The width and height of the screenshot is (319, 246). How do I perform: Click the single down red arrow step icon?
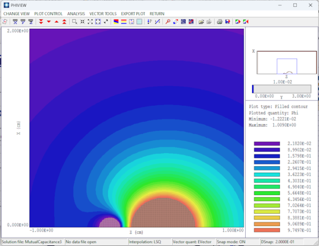point(49,22)
